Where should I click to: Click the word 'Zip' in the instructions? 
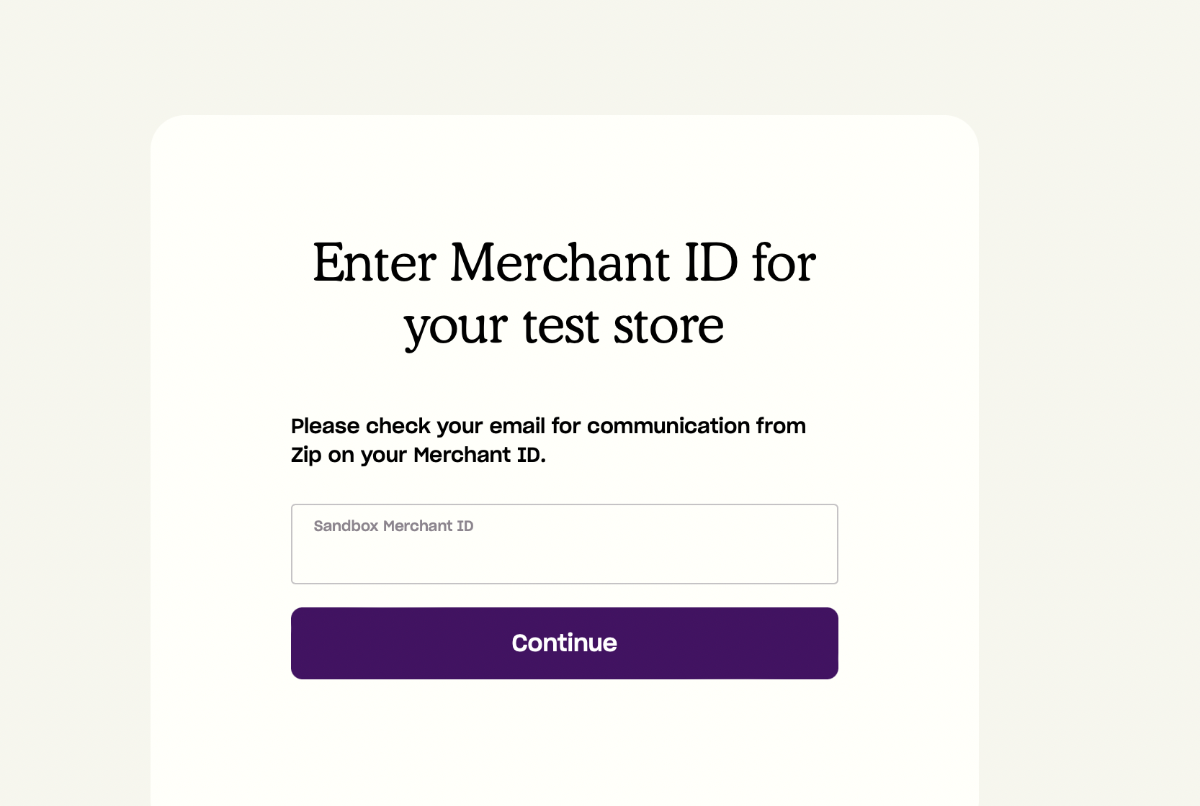coord(306,456)
